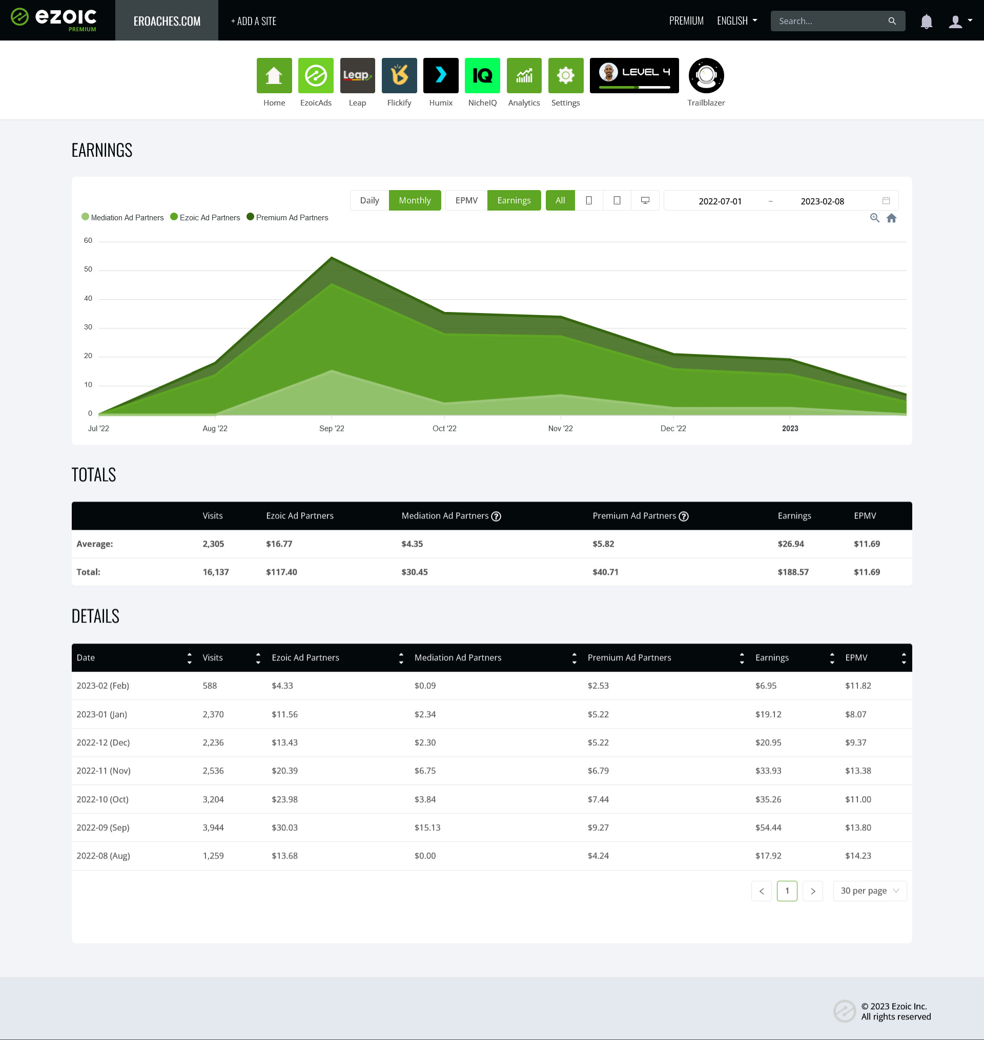Open the NicheIQ app icon
Screen dimensions: 984x1040
(x=482, y=75)
